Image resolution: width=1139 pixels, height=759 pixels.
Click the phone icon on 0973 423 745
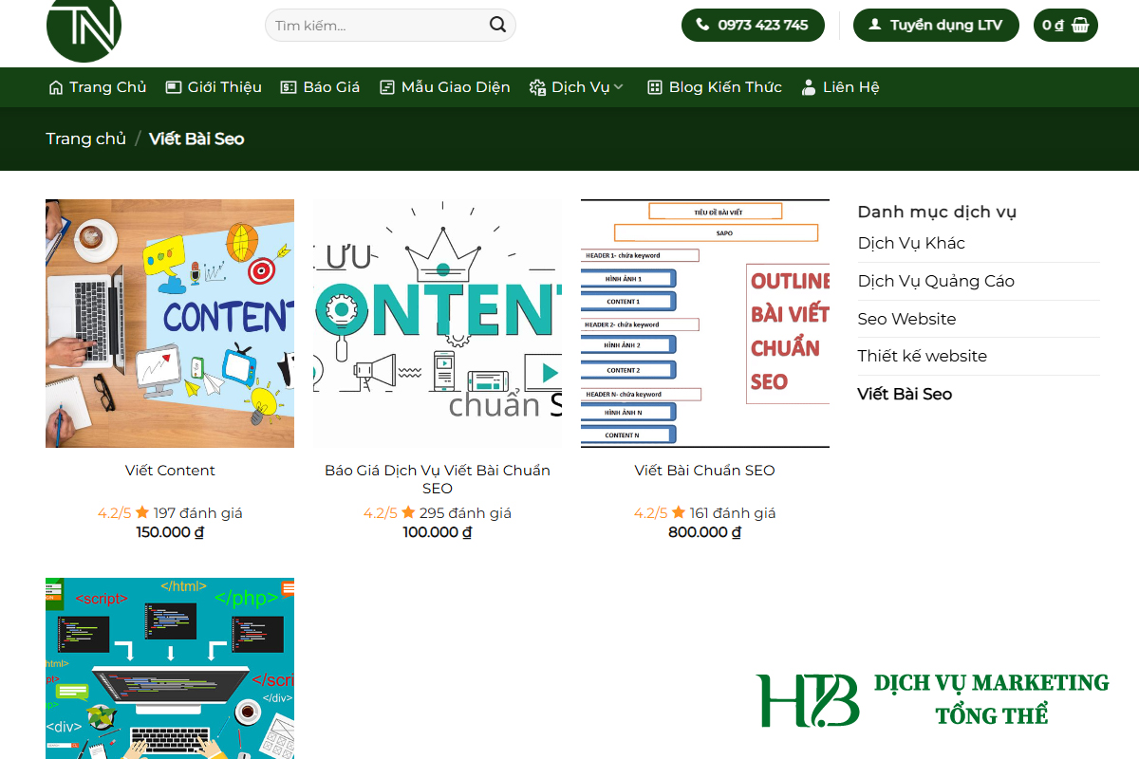(700, 25)
